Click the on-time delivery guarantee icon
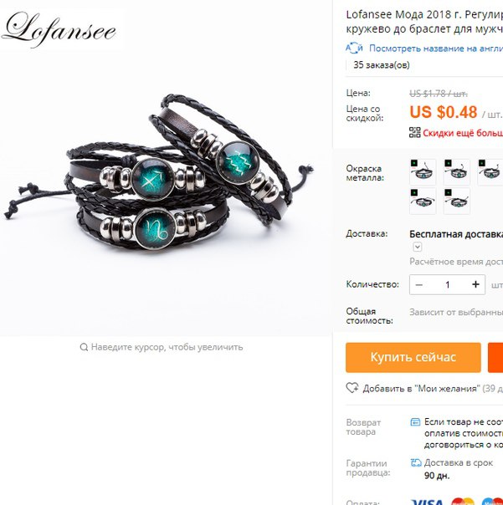 click(416, 463)
